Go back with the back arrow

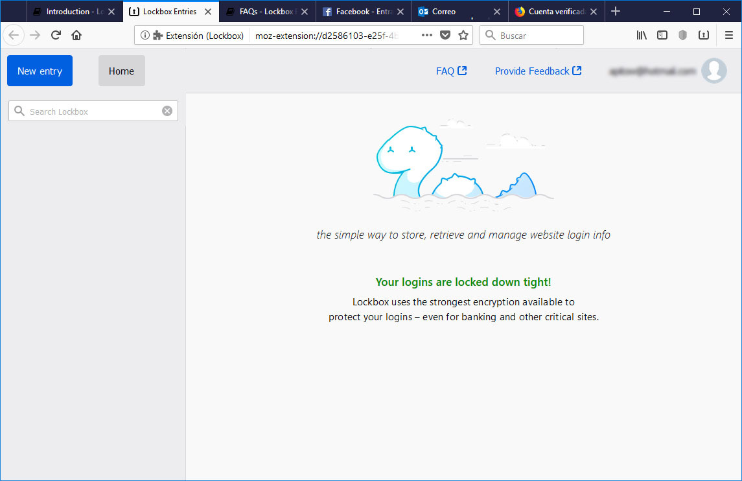coord(14,35)
